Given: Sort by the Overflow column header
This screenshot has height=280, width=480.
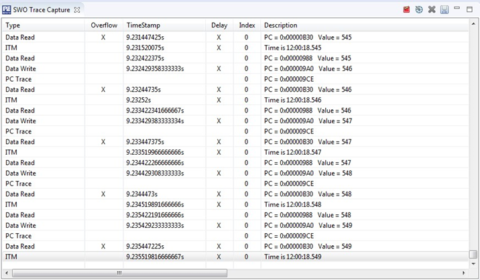Looking at the screenshot, I should coord(104,25).
